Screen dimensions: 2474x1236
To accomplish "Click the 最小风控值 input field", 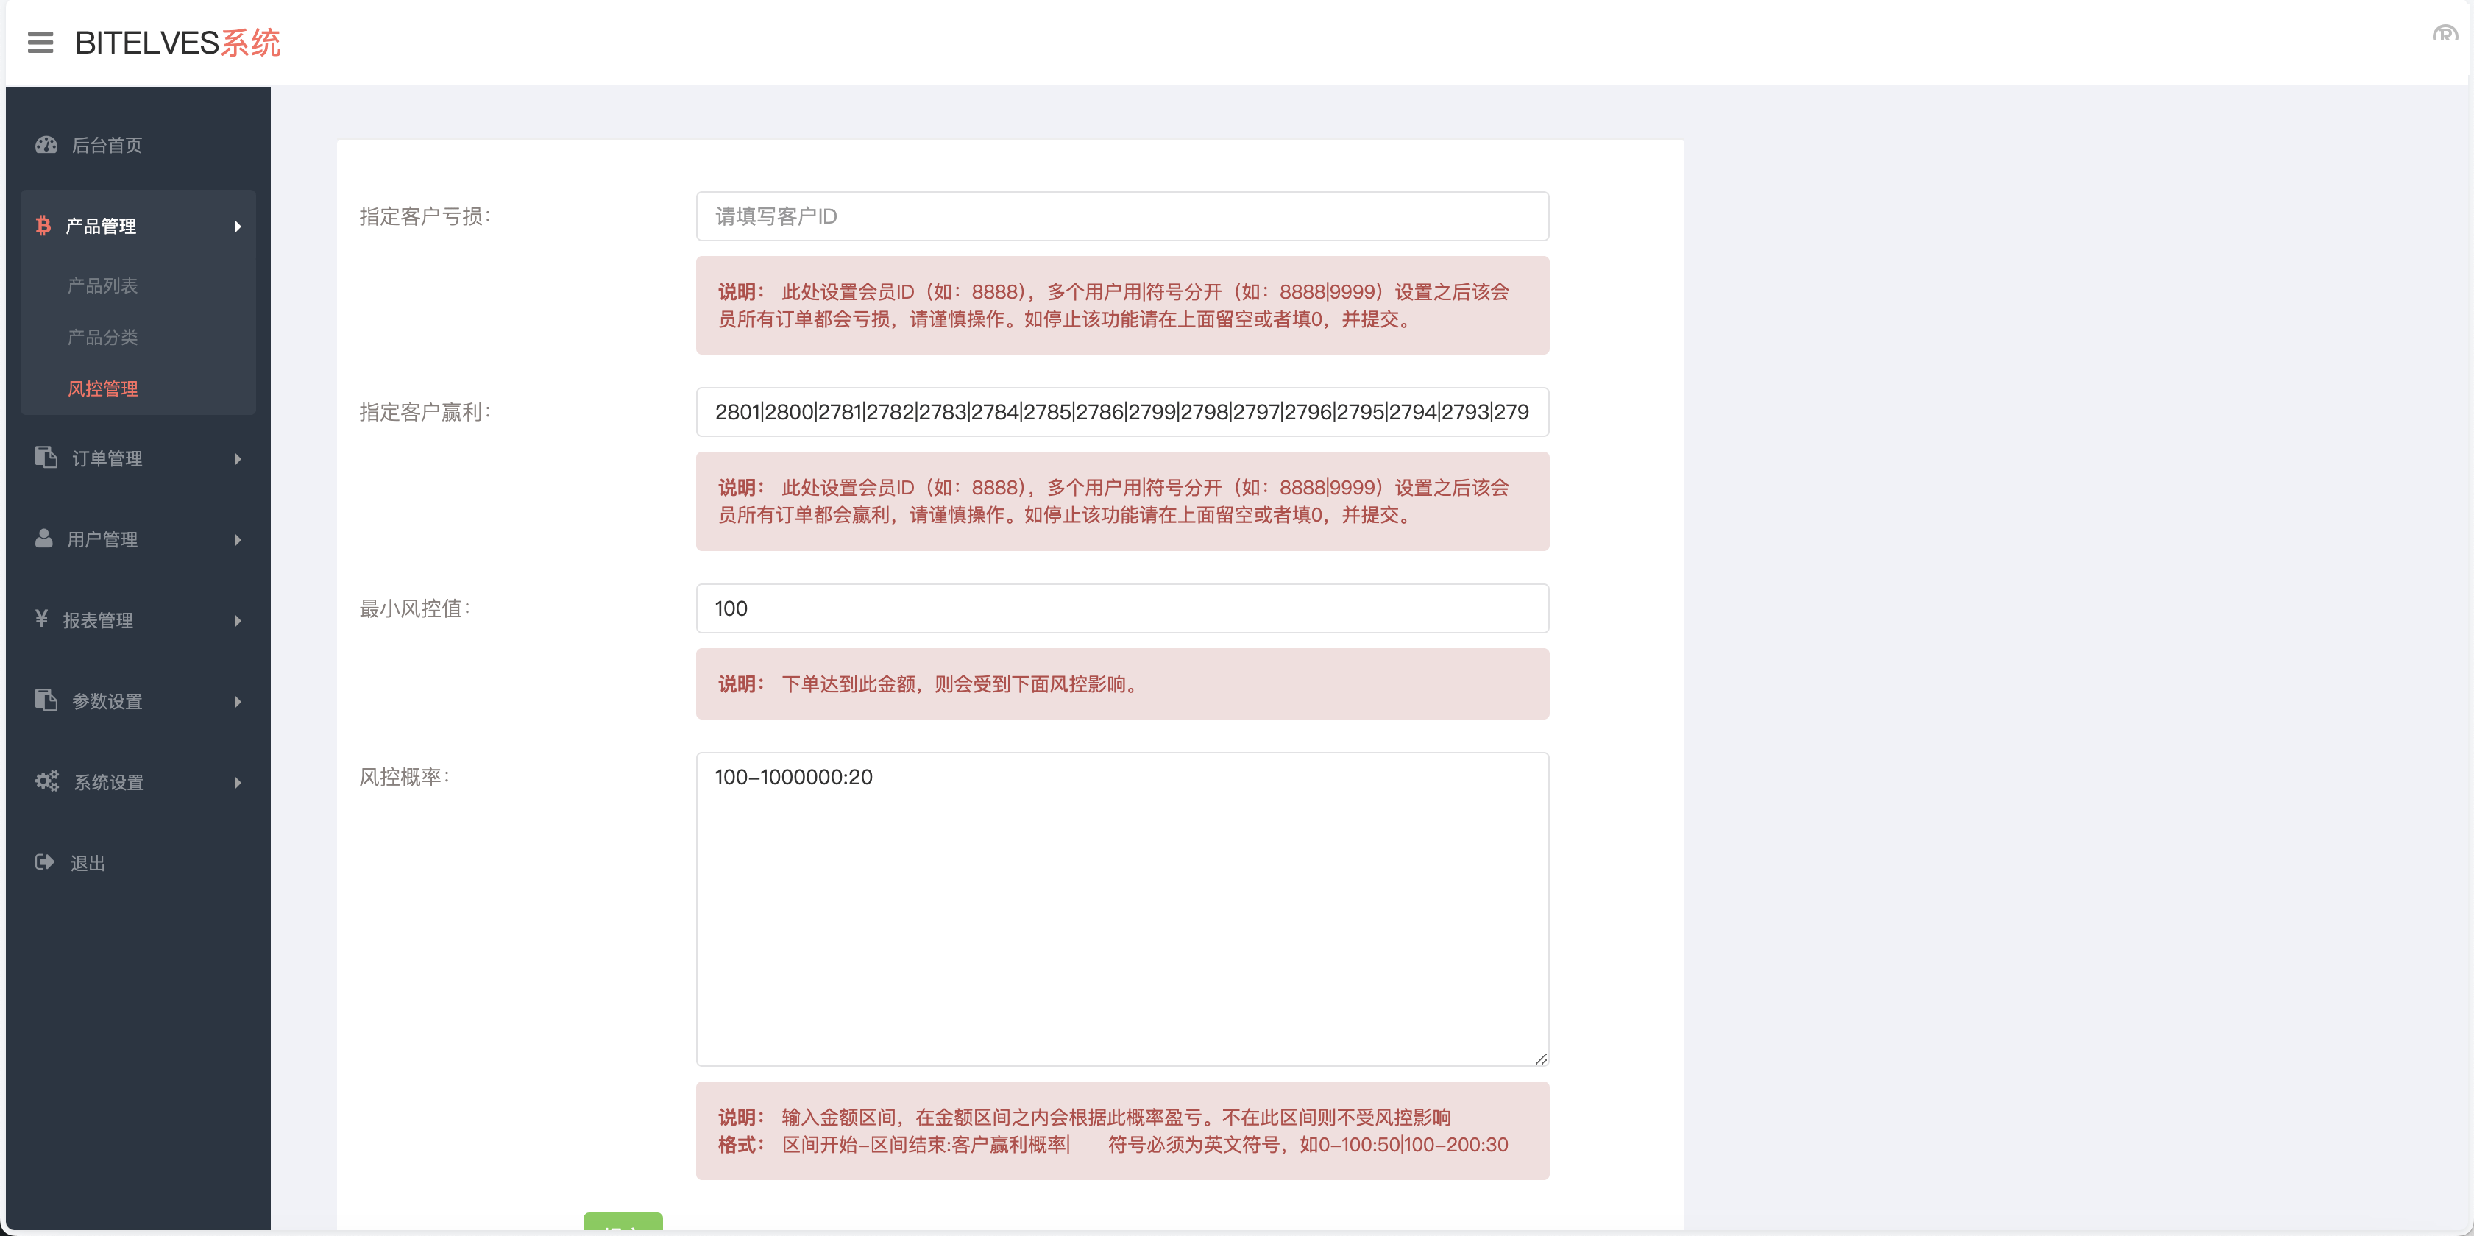I will 1121,608.
